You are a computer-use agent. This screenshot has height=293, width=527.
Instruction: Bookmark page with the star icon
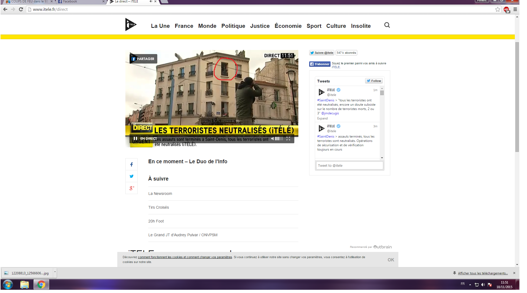498,9
